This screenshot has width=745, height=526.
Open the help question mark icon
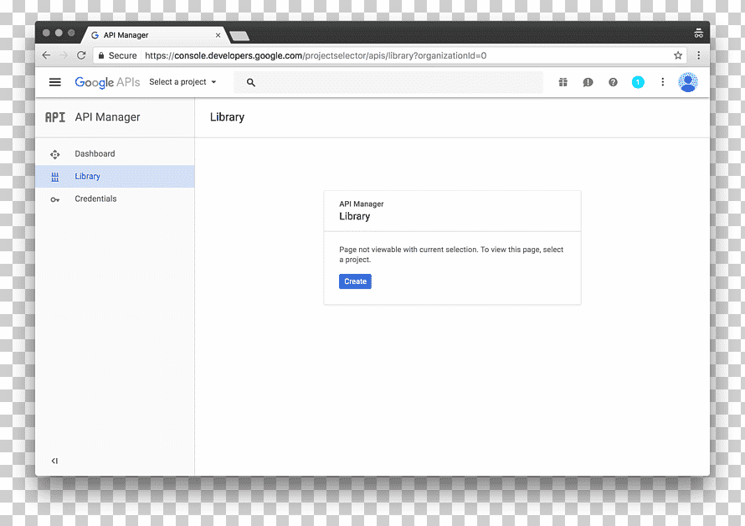pos(613,82)
